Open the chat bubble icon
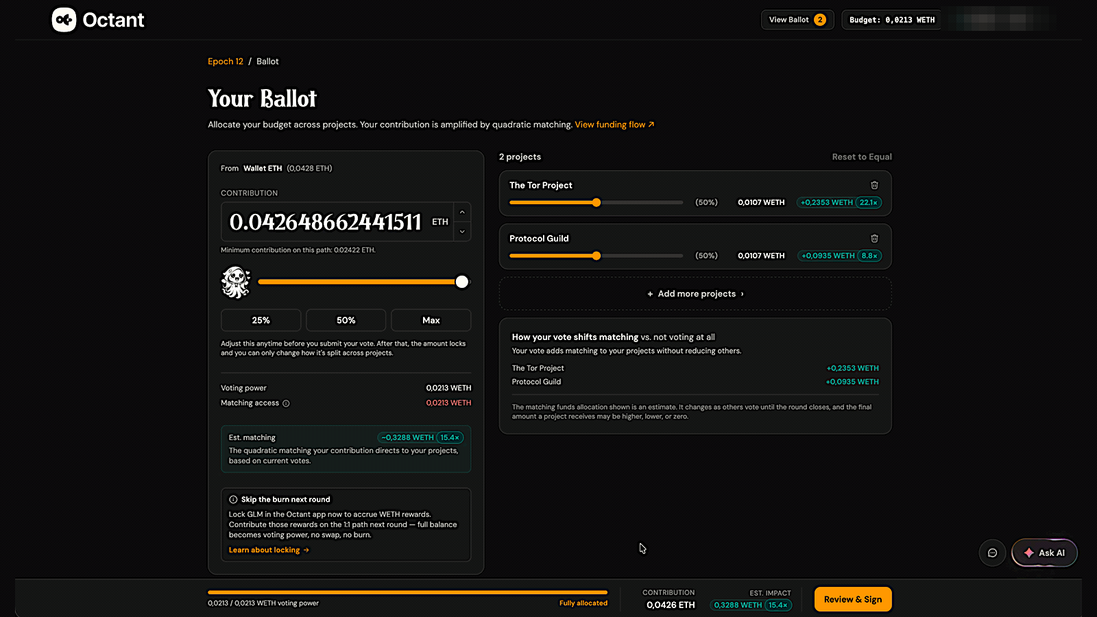 point(992,553)
